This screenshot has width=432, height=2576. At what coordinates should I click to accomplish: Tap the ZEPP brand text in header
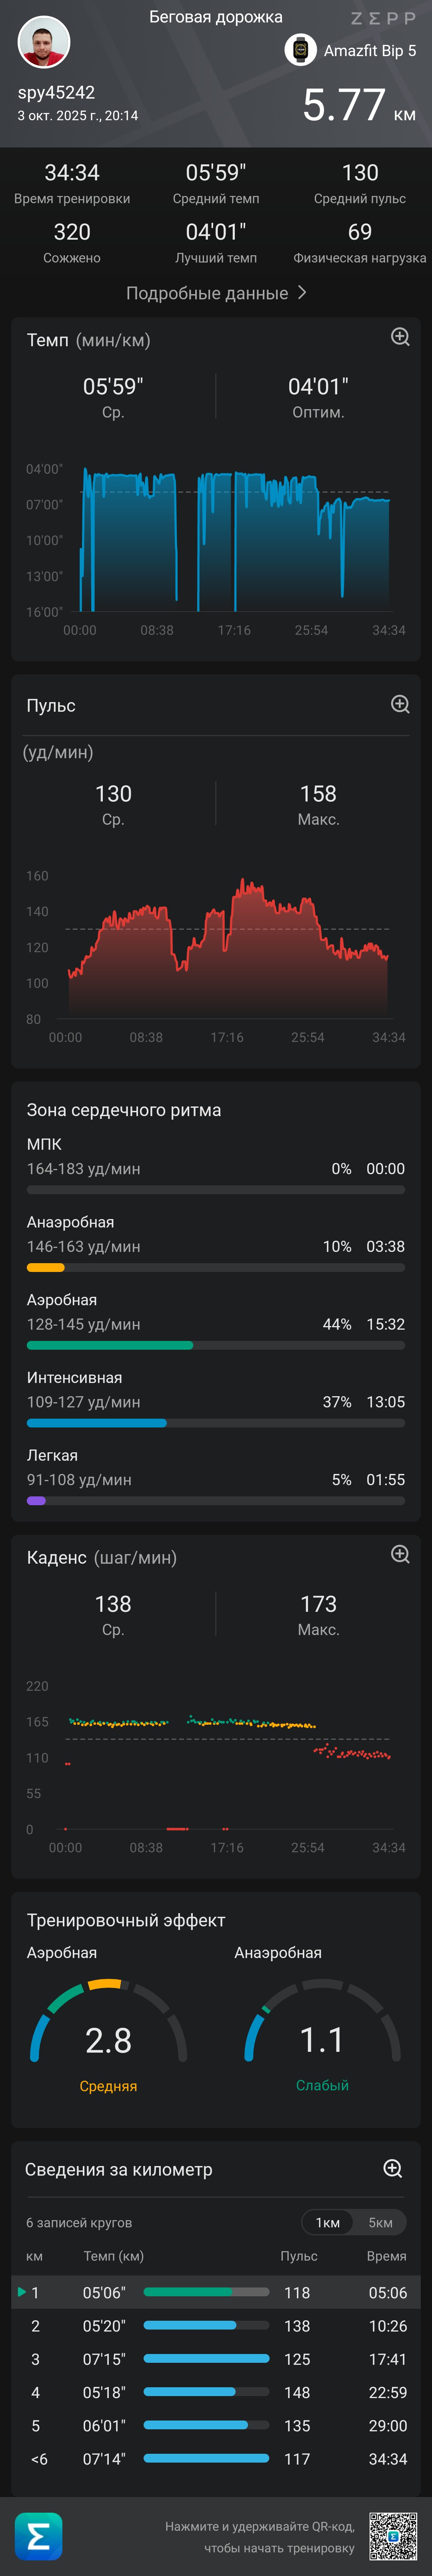tap(383, 18)
